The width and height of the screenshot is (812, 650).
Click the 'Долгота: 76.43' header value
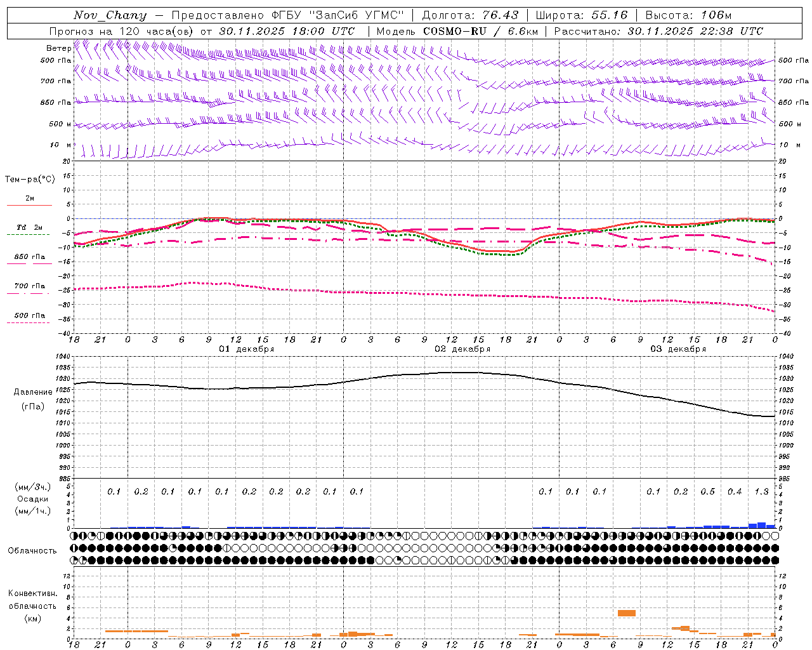[470, 15]
